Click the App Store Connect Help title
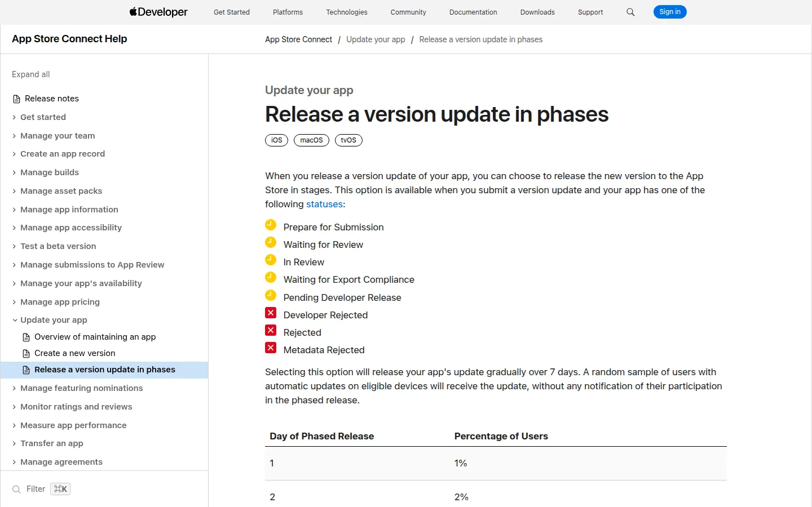Image resolution: width=812 pixels, height=507 pixels. click(69, 39)
